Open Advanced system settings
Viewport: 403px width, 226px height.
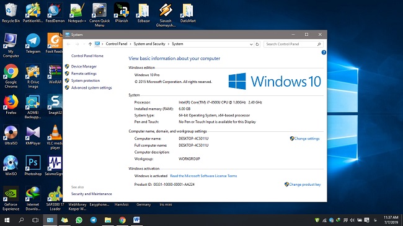(x=92, y=87)
